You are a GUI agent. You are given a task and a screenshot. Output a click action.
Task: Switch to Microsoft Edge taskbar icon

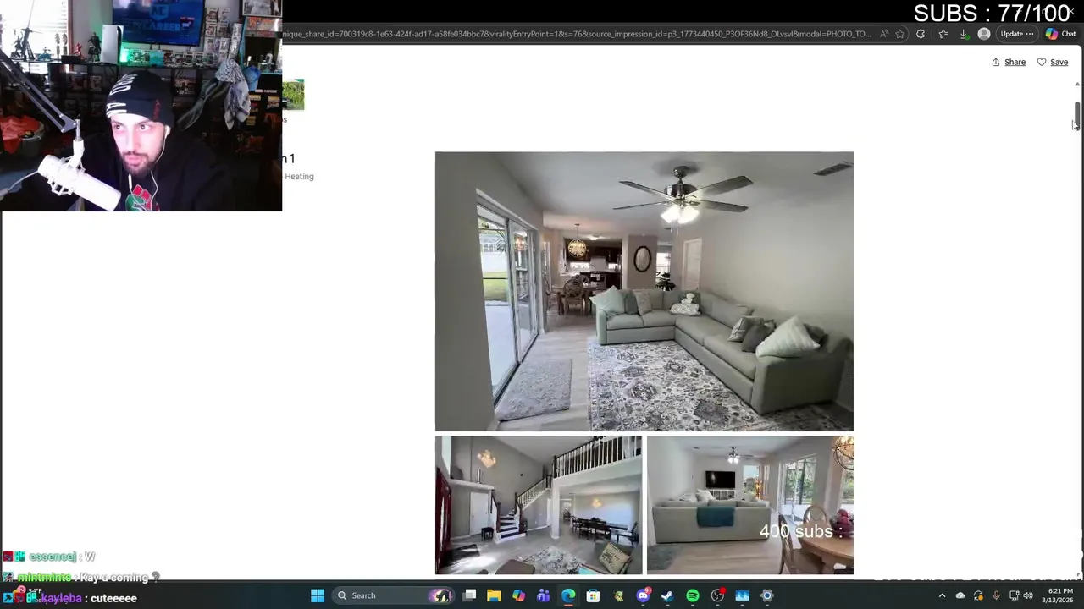pyautogui.click(x=568, y=595)
